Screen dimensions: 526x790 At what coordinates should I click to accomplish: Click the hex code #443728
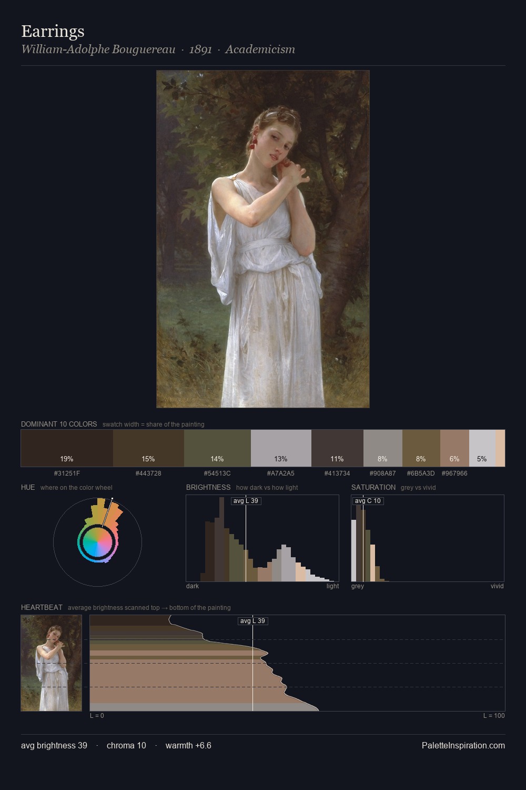[148, 473]
